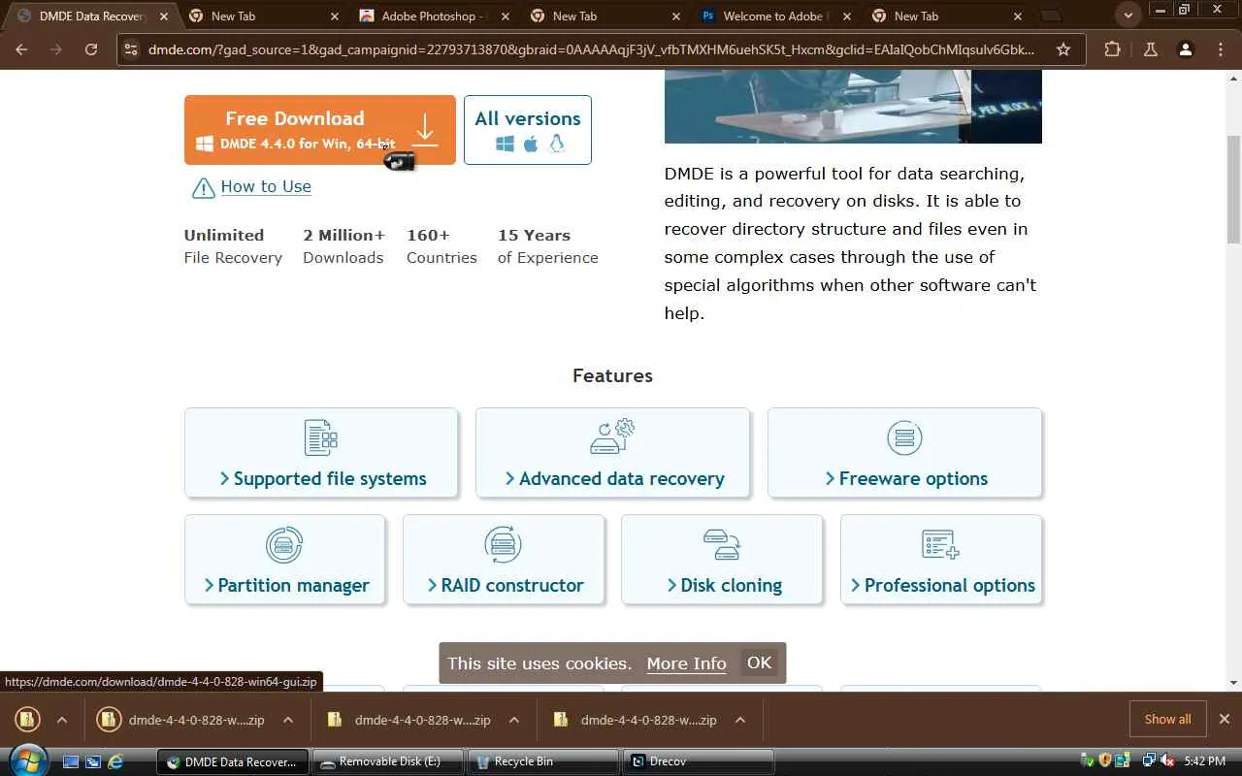
Task: Open the RAID constructor link text
Action: 512,585
